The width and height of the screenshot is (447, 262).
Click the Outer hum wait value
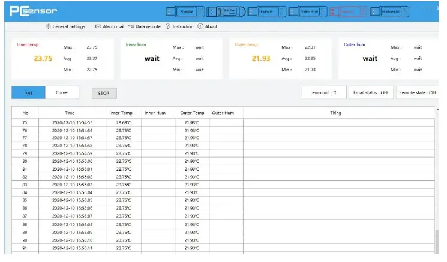[x=370, y=59]
